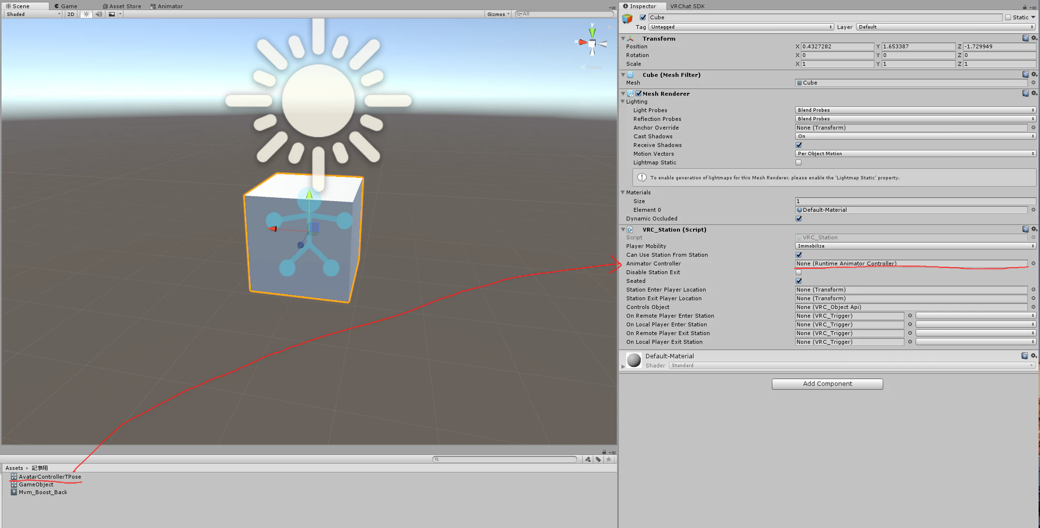The width and height of the screenshot is (1040, 528).
Task: Switch to Game tab
Action: coord(66,6)
